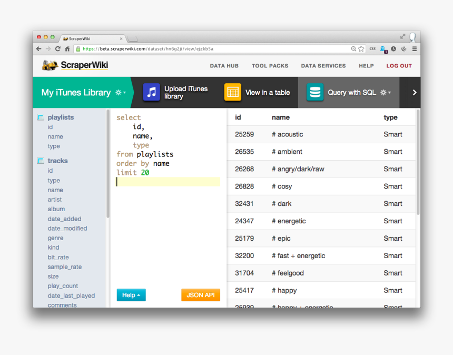
Task: Click the zoom magnifier in address bar
Action: tap(353, 49)
